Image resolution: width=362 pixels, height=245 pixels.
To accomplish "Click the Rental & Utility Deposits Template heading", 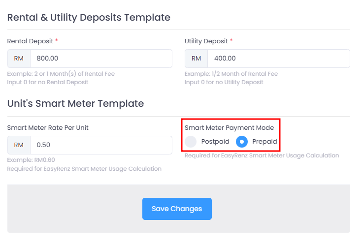I will [89, 18].
